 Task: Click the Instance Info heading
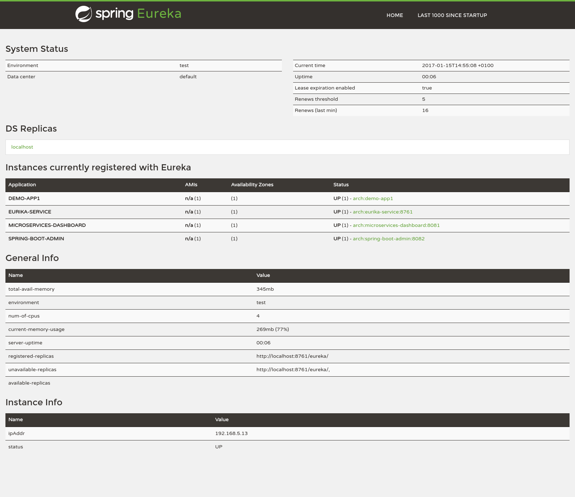(34, 402)
